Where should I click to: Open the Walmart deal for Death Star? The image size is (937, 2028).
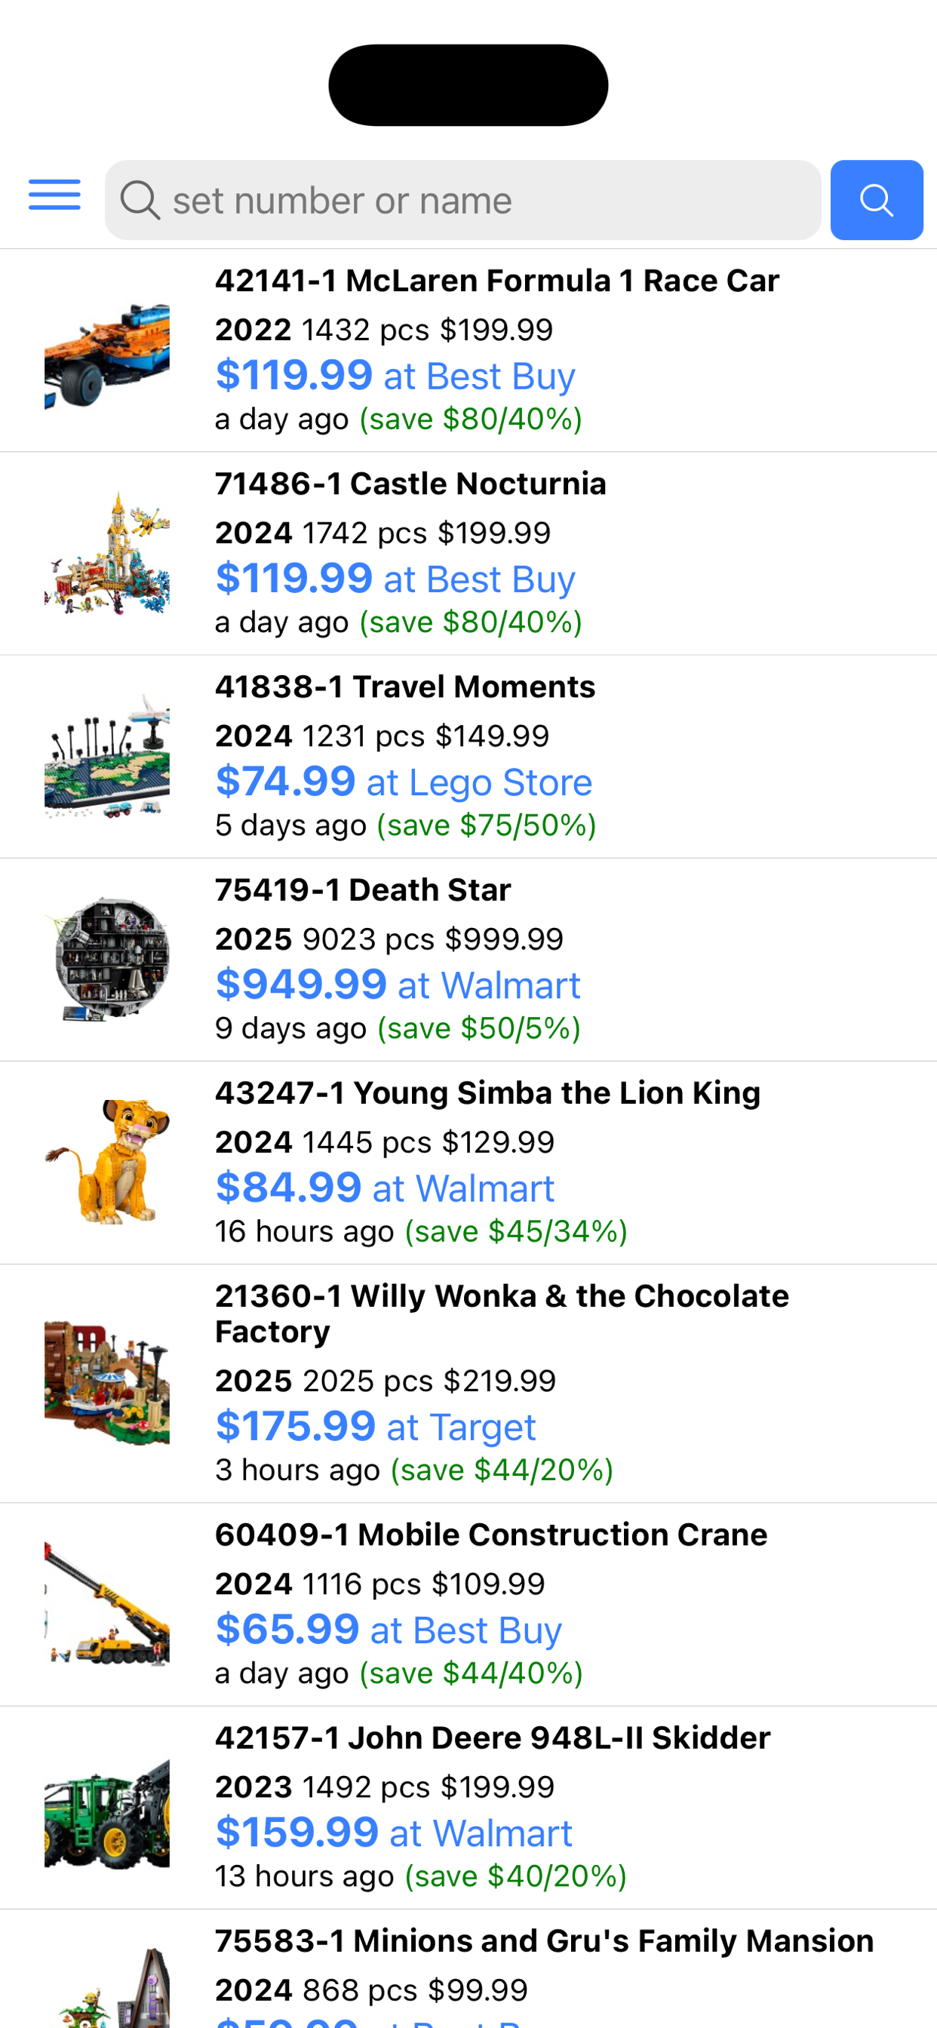pyautogui.click(x=396, y=985)
